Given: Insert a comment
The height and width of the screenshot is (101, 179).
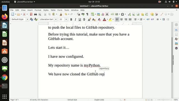Looking at the screenshot, I should (x=152, y=14).
